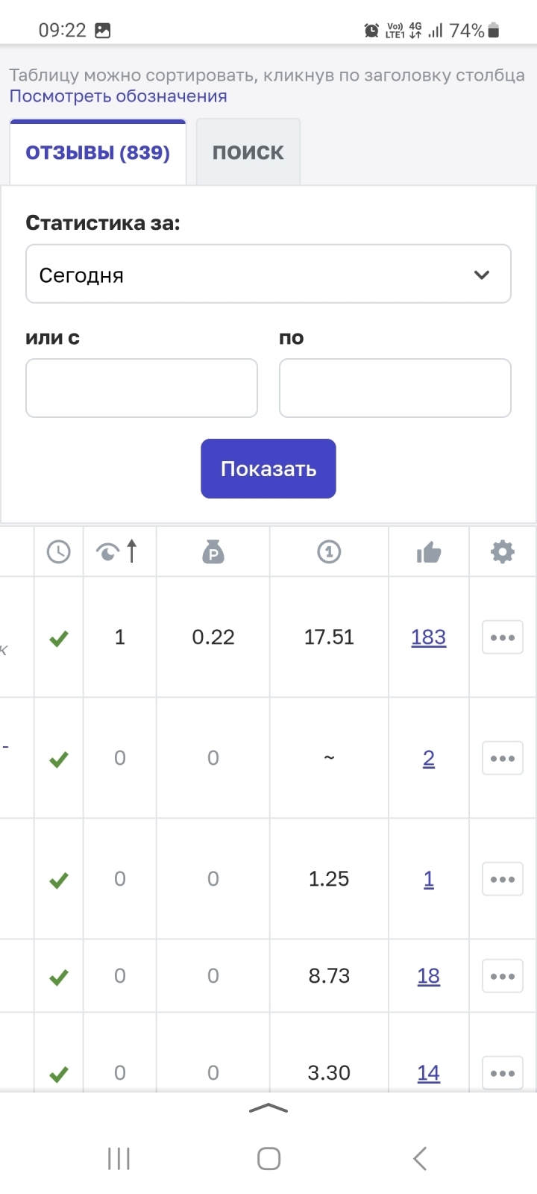Sort by thumbs-up likes column

tap(429, 553)
